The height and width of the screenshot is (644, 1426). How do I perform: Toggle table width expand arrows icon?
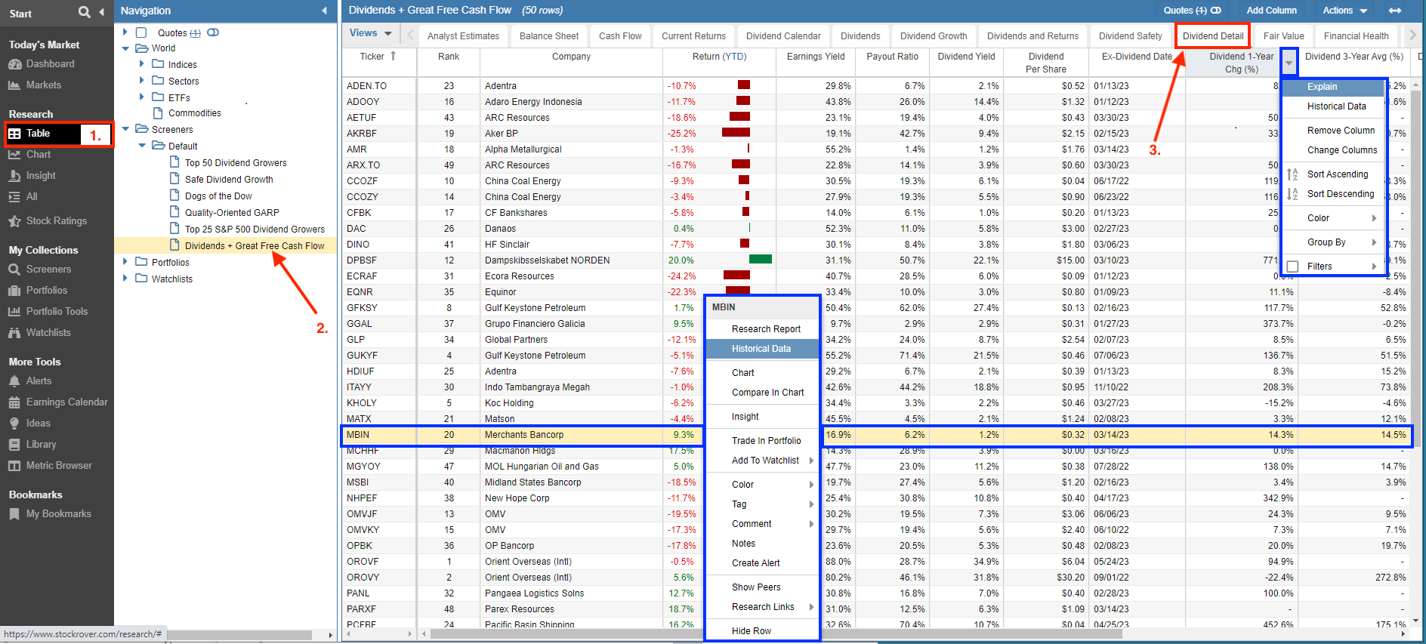1395,11
